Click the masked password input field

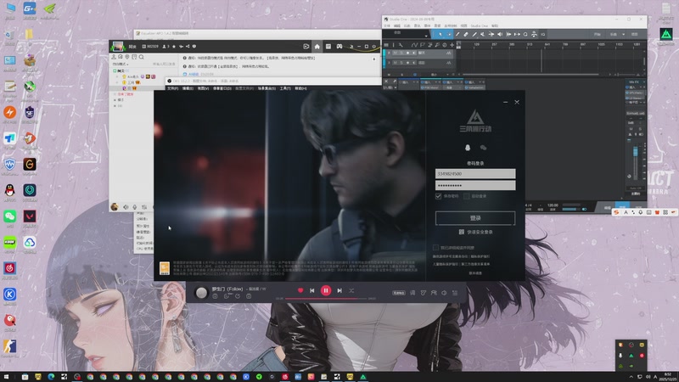click(x=475, y=185)
